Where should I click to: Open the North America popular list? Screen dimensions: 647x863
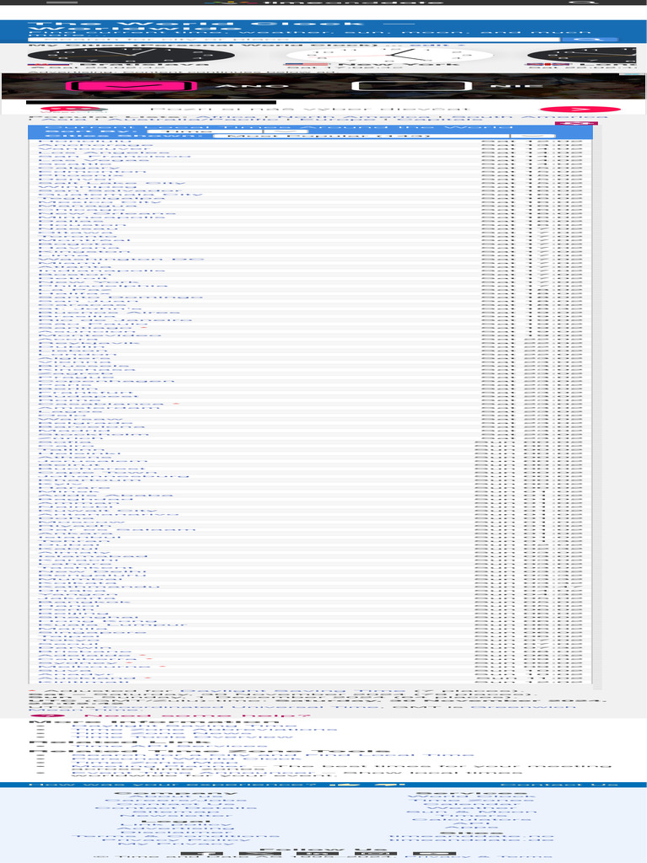pyautogui.click(x=361, y=116)
